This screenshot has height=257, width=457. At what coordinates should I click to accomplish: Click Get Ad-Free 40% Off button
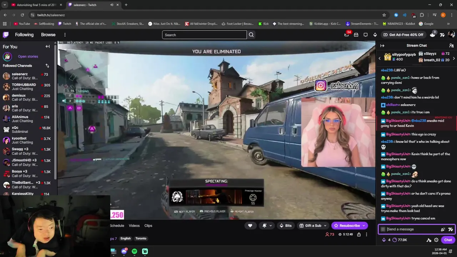403,35
